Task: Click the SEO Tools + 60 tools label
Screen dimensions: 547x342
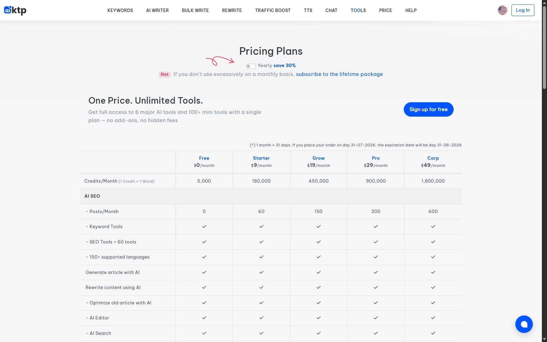Action: tap(111, 242)
